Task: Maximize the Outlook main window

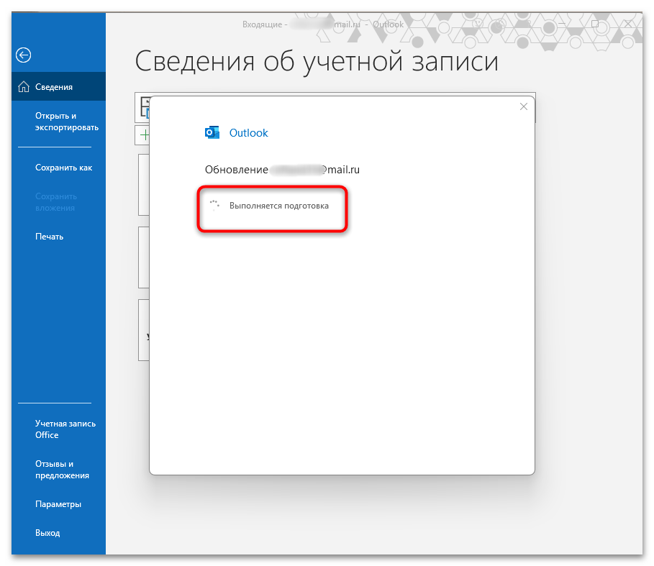Action: (595, 24)
